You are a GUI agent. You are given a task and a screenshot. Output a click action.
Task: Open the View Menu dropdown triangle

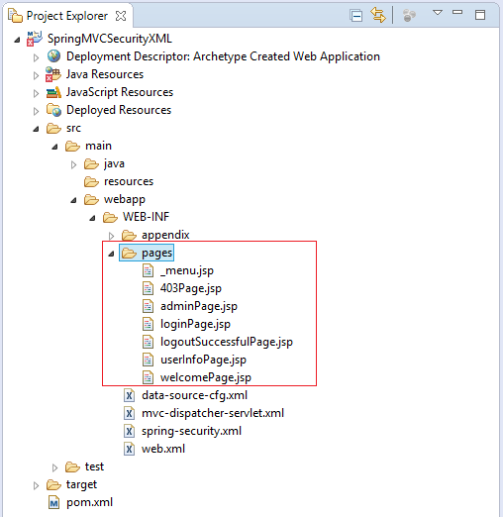tap(438, 13)
